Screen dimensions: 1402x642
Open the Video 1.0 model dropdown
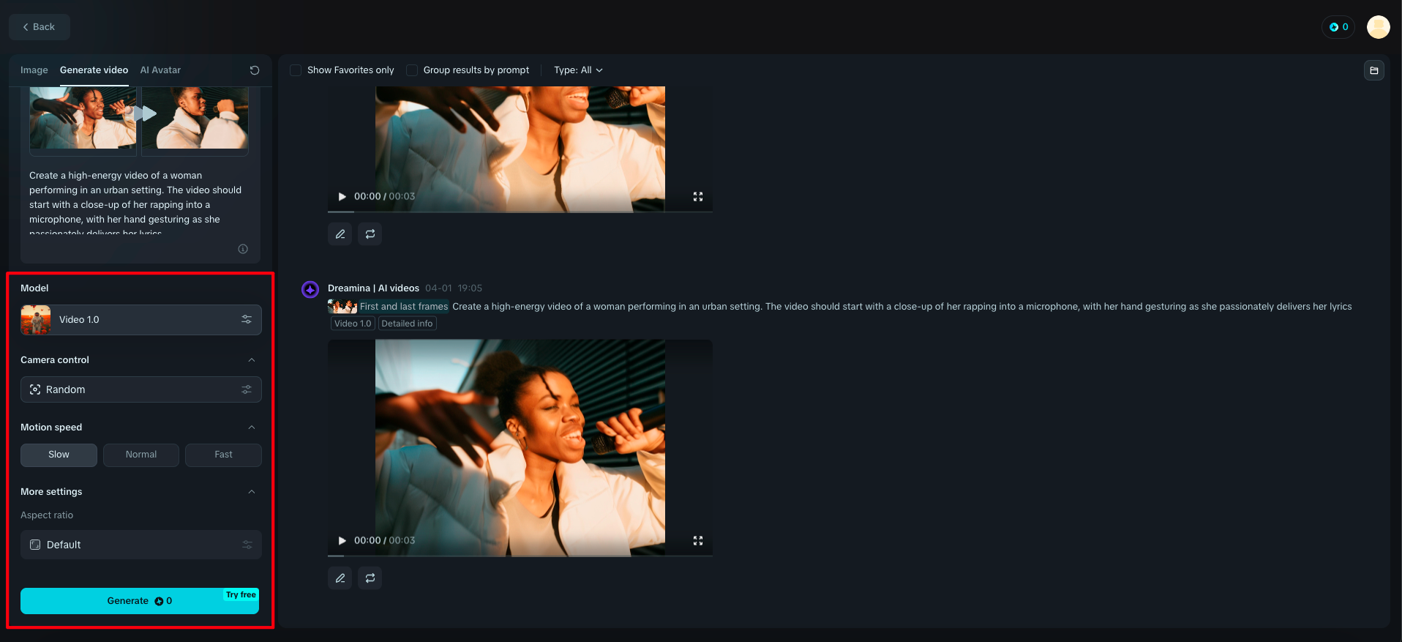tap(141, 320)
